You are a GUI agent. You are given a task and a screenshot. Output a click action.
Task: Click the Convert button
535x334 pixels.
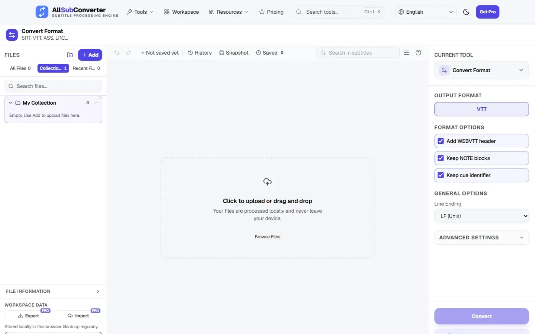tap(481, 316)
